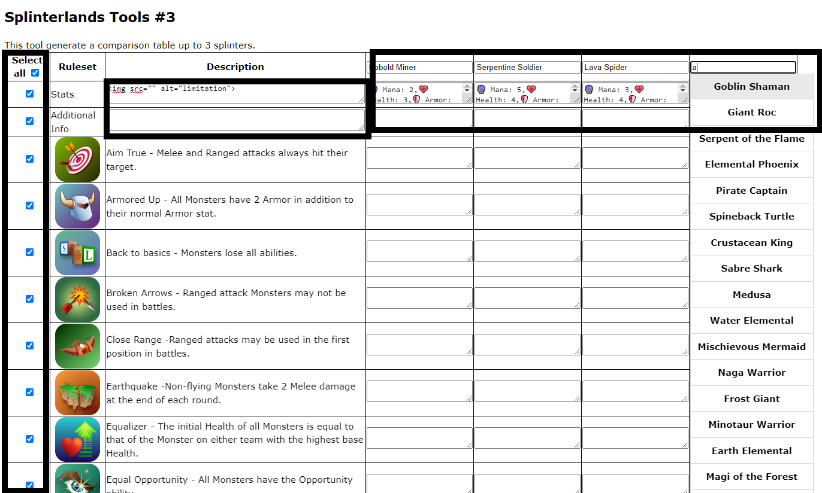Select Medusa in the suggestion list

751,294
